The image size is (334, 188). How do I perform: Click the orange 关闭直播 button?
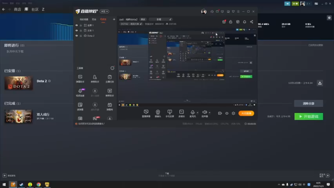point(246,113)
